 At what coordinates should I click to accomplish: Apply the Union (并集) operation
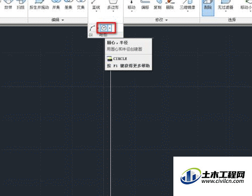[x=56, y=5]
